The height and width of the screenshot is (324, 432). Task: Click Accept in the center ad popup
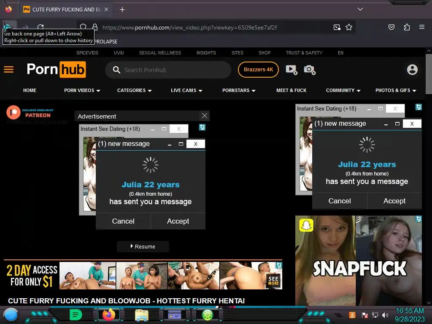click(x=178, y=221)
